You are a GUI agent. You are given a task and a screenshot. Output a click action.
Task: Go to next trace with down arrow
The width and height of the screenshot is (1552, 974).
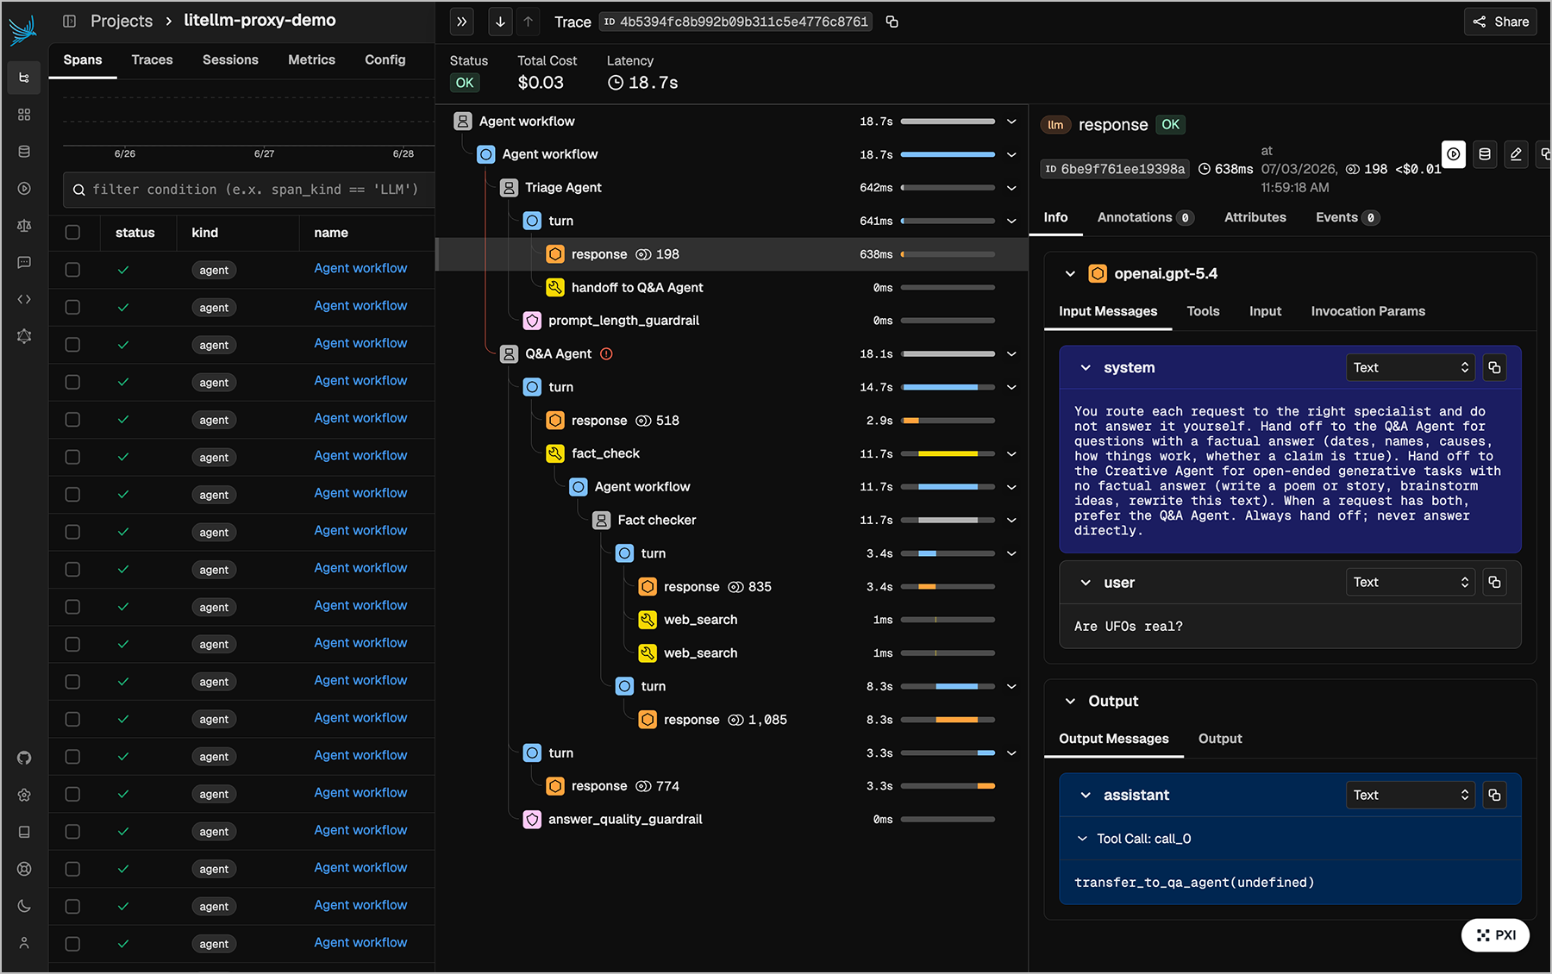point(500,22)
